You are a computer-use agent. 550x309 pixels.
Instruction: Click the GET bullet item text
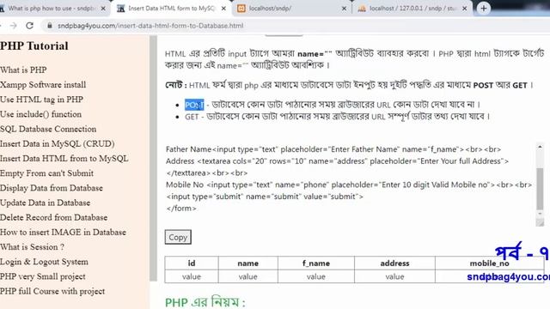[337, 117]
